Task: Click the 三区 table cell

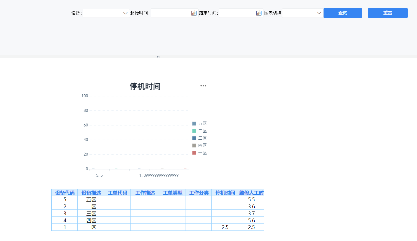Action: point(91,214)
